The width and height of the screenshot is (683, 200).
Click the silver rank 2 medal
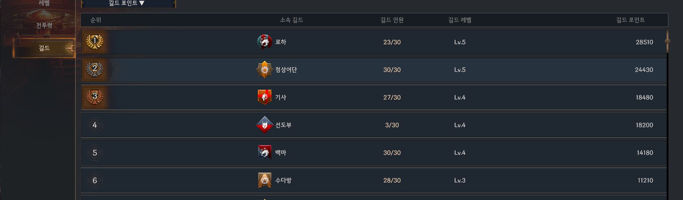click(95, 69)
